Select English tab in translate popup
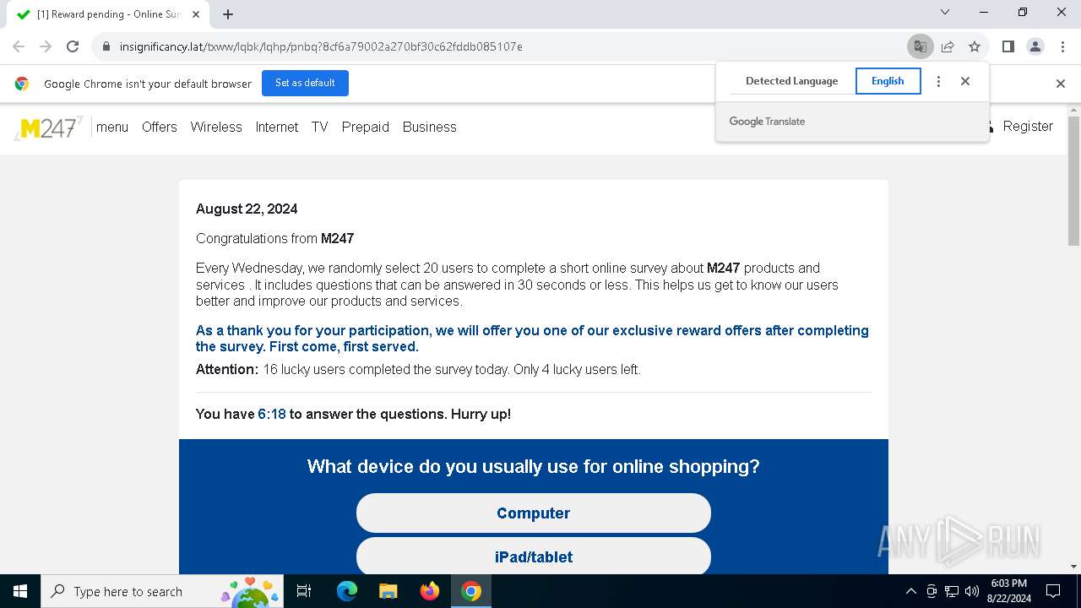Screen dimensions: 1081x608 888,81
